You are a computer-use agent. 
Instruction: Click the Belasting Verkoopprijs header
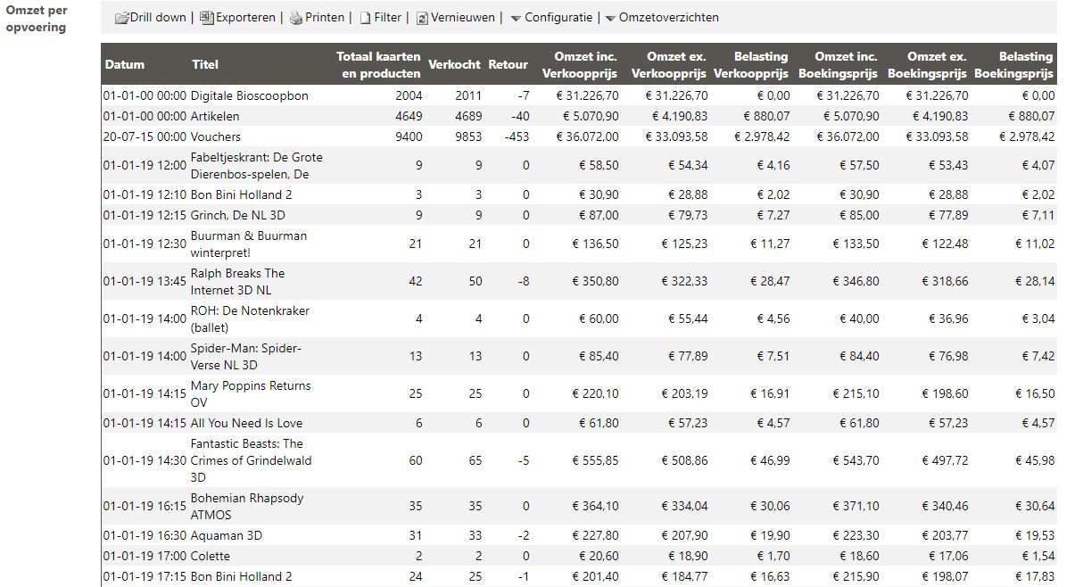(751, 64)
